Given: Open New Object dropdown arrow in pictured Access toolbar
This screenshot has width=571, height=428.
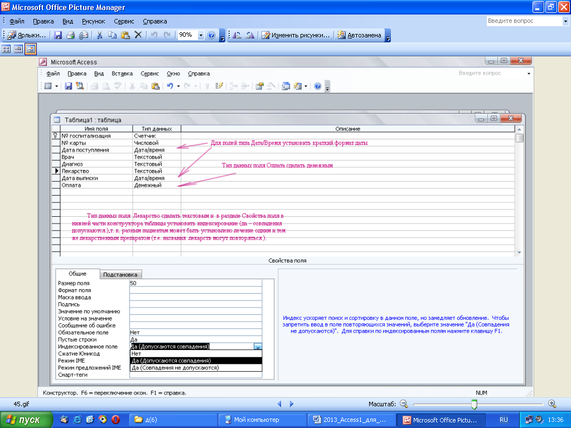Looking at the screenshot, I should (306, 86).
